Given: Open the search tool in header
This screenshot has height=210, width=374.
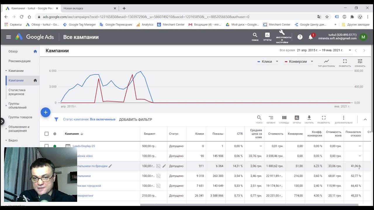Looking at the screenshot, I should click(x=255, y=37).
